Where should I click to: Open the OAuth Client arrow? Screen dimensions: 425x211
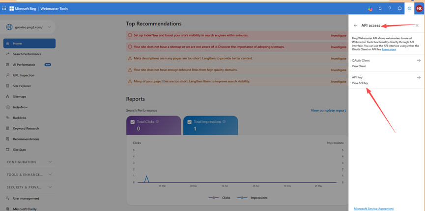click(419, 61)
